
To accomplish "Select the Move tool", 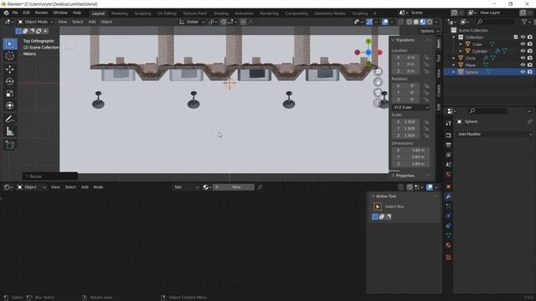I will tap(10, 69).
